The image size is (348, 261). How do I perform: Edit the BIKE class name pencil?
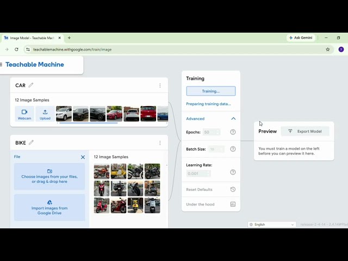click(x=31, y=142)
